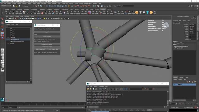Click the cyan cross shelf icon
199x112 pixels.
point(147,12)
